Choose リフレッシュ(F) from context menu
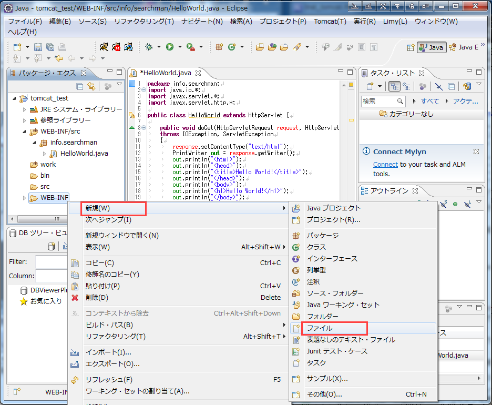492x405 pixels. 178,380
